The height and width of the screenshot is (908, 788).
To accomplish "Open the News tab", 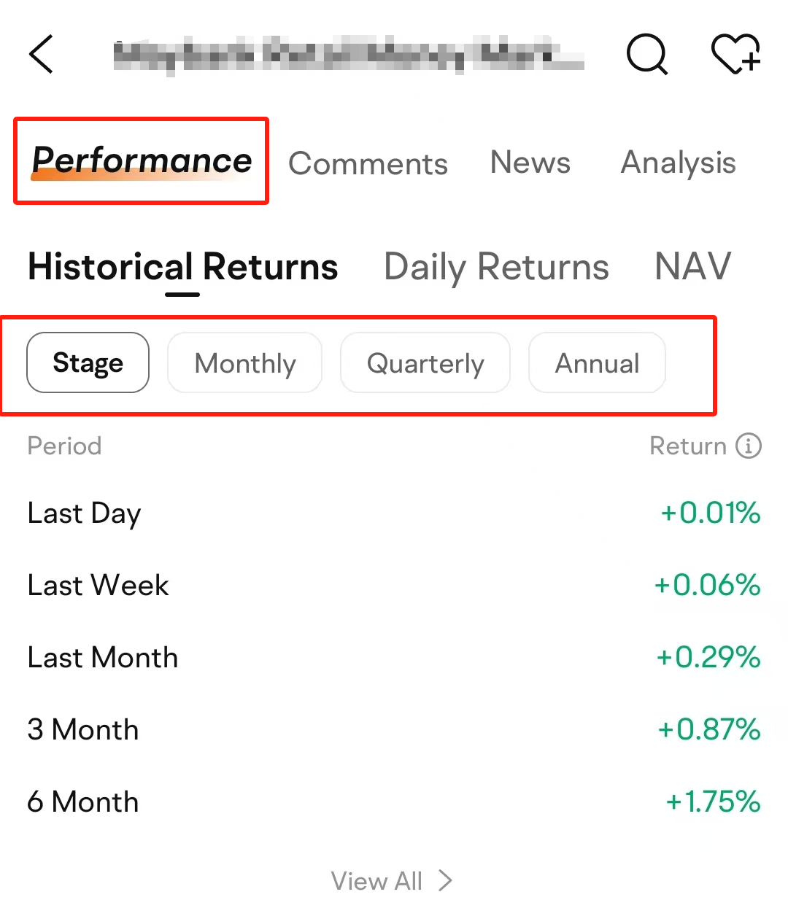I will 530,162.
